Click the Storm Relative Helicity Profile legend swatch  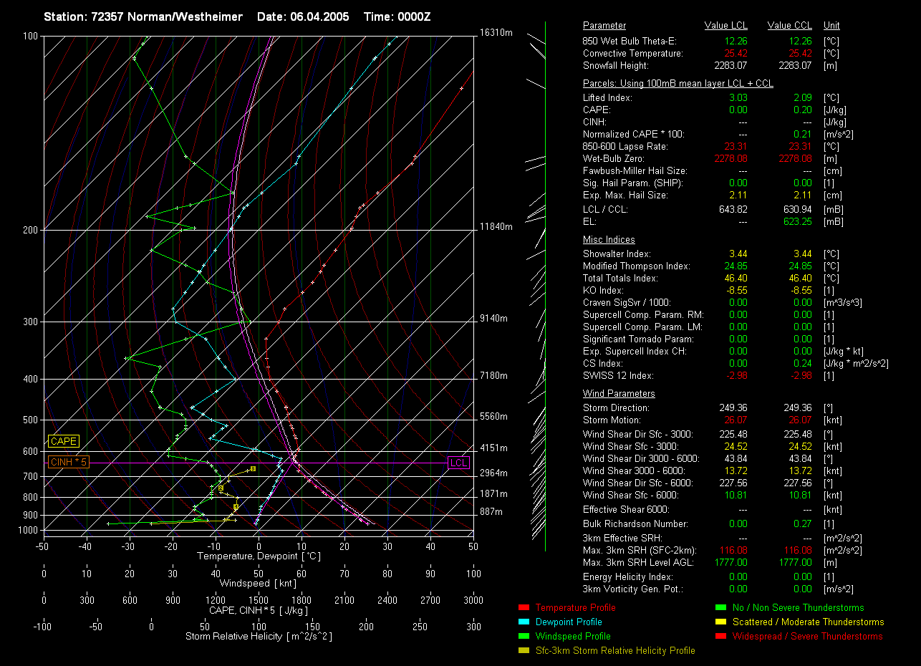pos(521,651)
